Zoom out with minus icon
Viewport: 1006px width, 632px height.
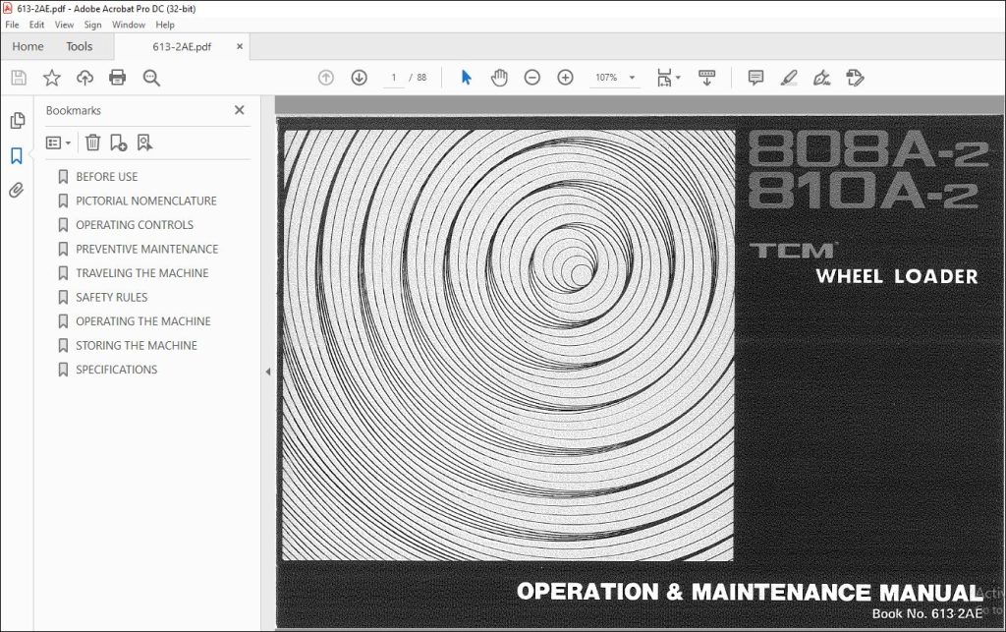(x=531, y=78)
